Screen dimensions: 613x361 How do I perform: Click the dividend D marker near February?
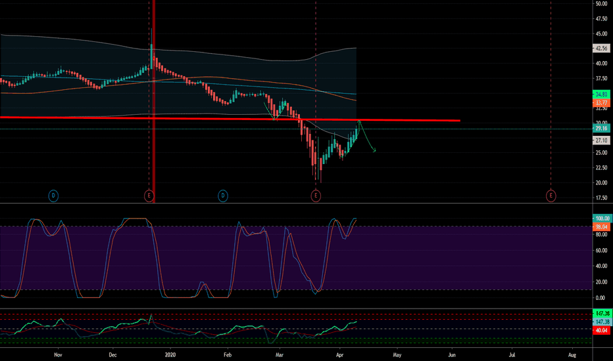[223, 196]
